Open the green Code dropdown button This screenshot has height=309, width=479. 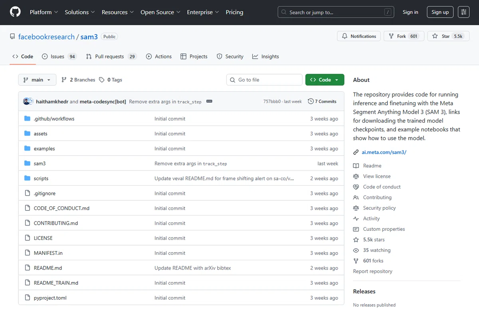coord(325,80)
